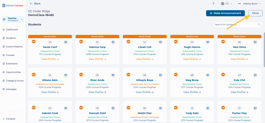Open message icon on Kiliana Akin card

click(x=66, y=75)
